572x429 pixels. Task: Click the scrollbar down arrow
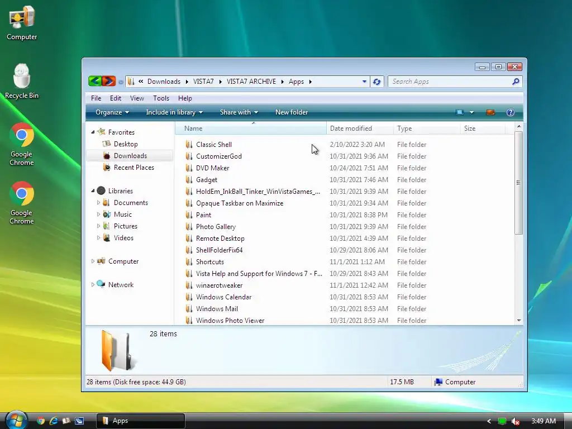click(x=519, y=320)
